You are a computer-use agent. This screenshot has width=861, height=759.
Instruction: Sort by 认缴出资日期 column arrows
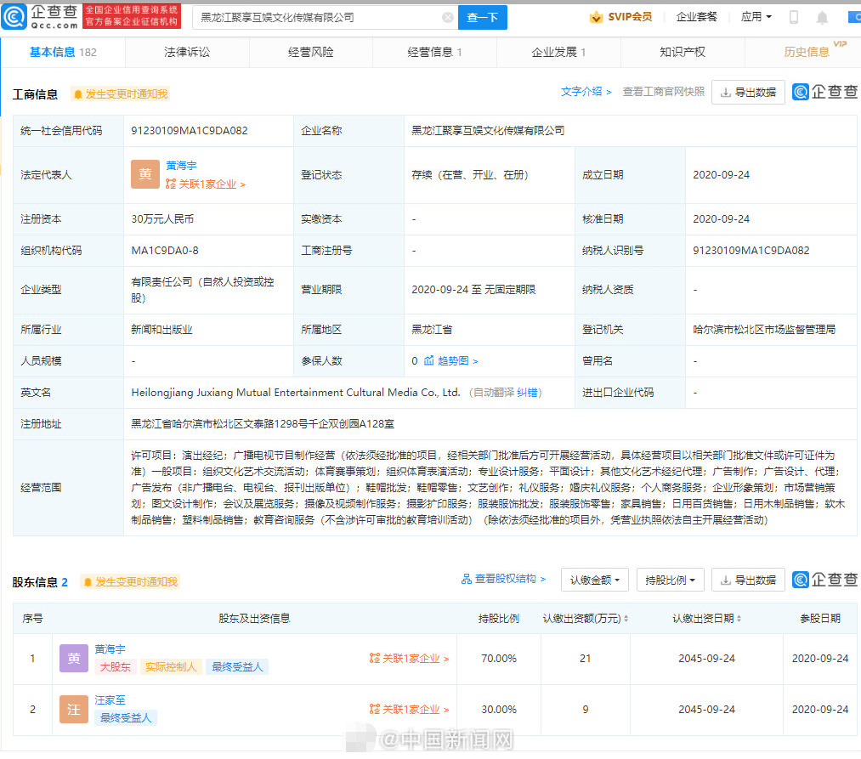tap(739, 619)
